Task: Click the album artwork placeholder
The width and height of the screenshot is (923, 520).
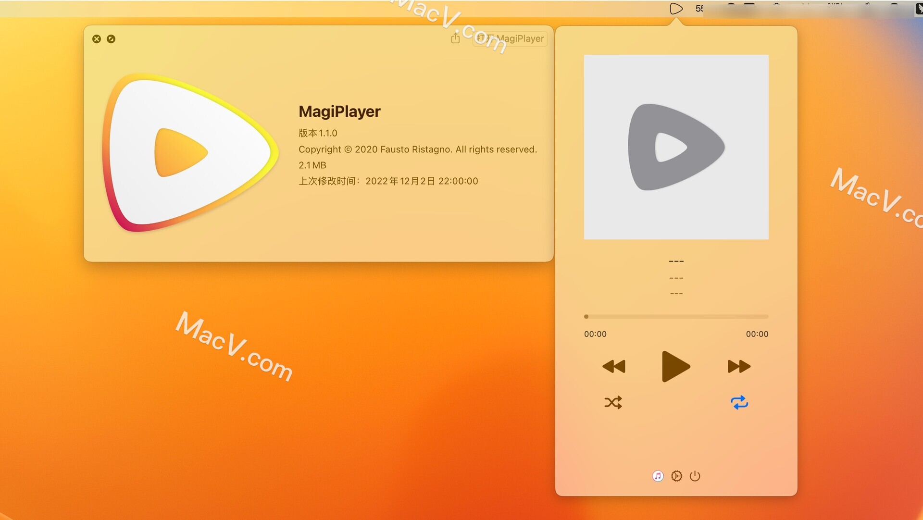Action: 676,147
